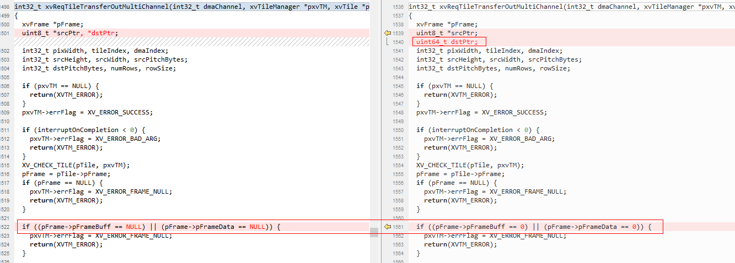The height and width of the screenshot is (263, 735).
Task: Click 'if (interruptOnCompletion < 0)' in left pane
Action: coord(83,130)
